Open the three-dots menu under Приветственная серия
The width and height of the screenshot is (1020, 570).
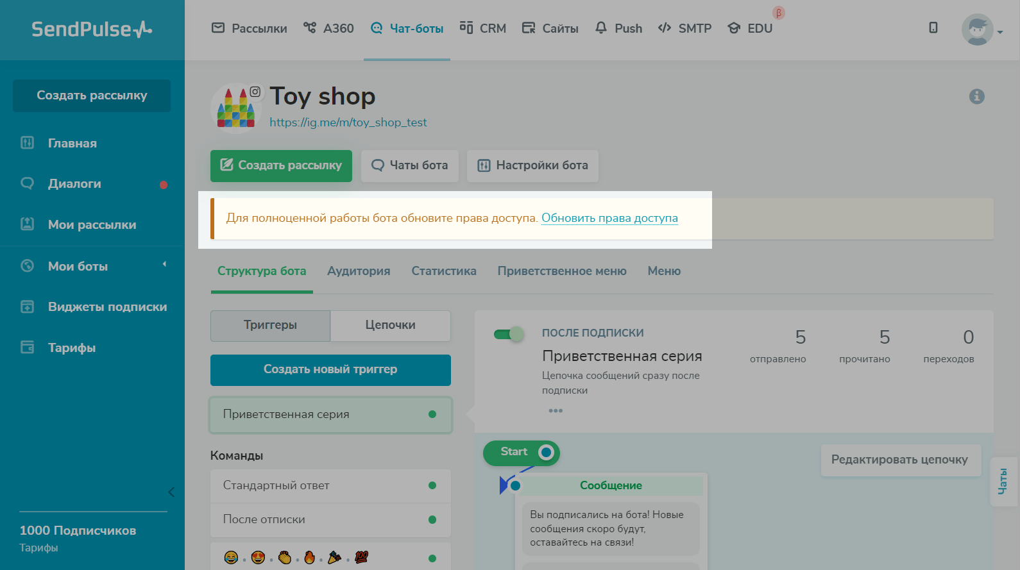556,410
